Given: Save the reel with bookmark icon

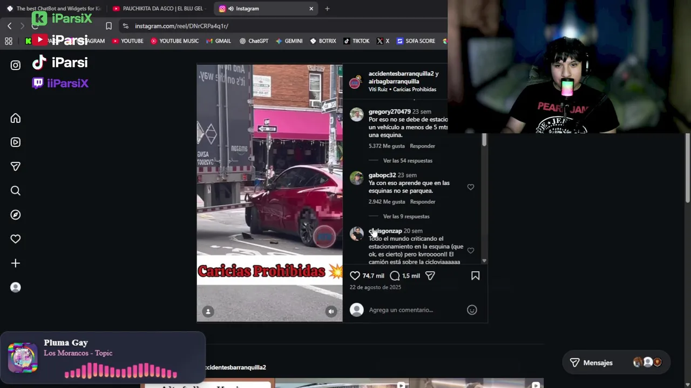Looking at the screenshot, I should pyautogui.click(x=475, y=275).
